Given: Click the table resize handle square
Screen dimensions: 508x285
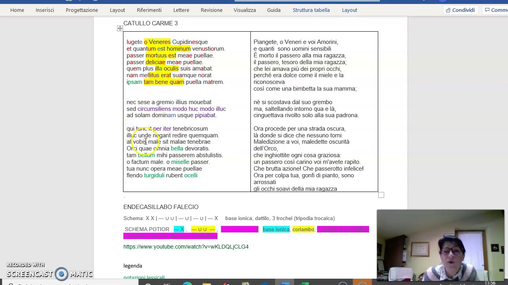Looking at the screenshot, I should [381, 195].
